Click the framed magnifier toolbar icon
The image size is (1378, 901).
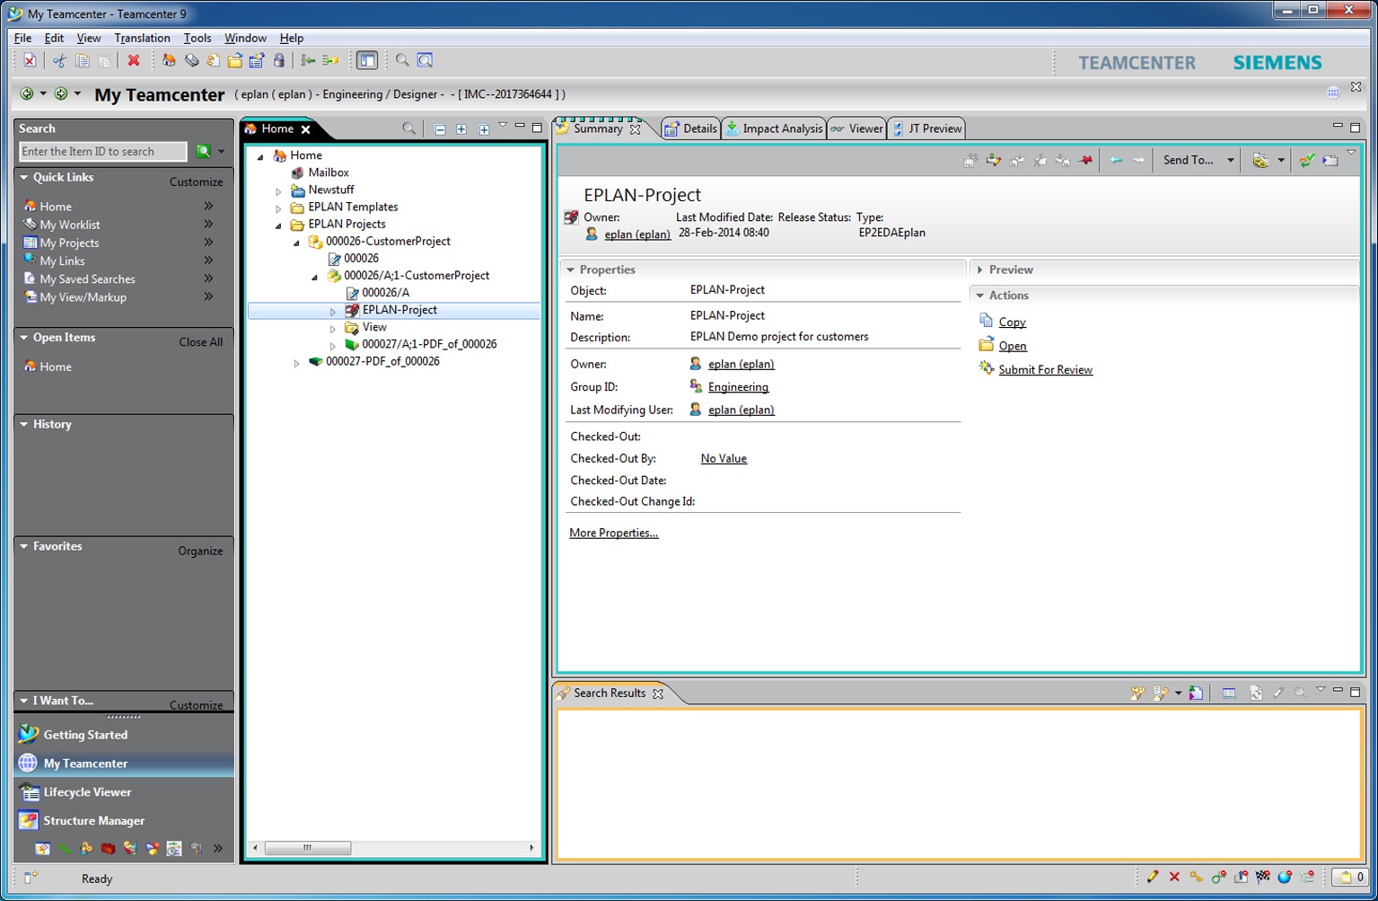pos(426,61)
